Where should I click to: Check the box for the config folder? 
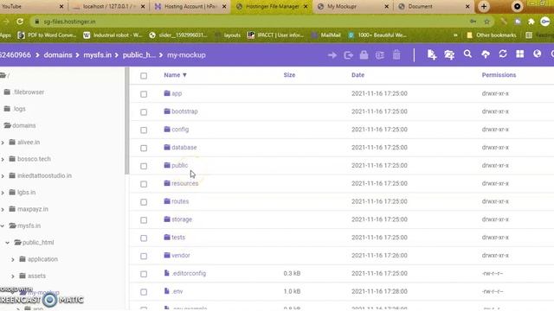[144, 130]
